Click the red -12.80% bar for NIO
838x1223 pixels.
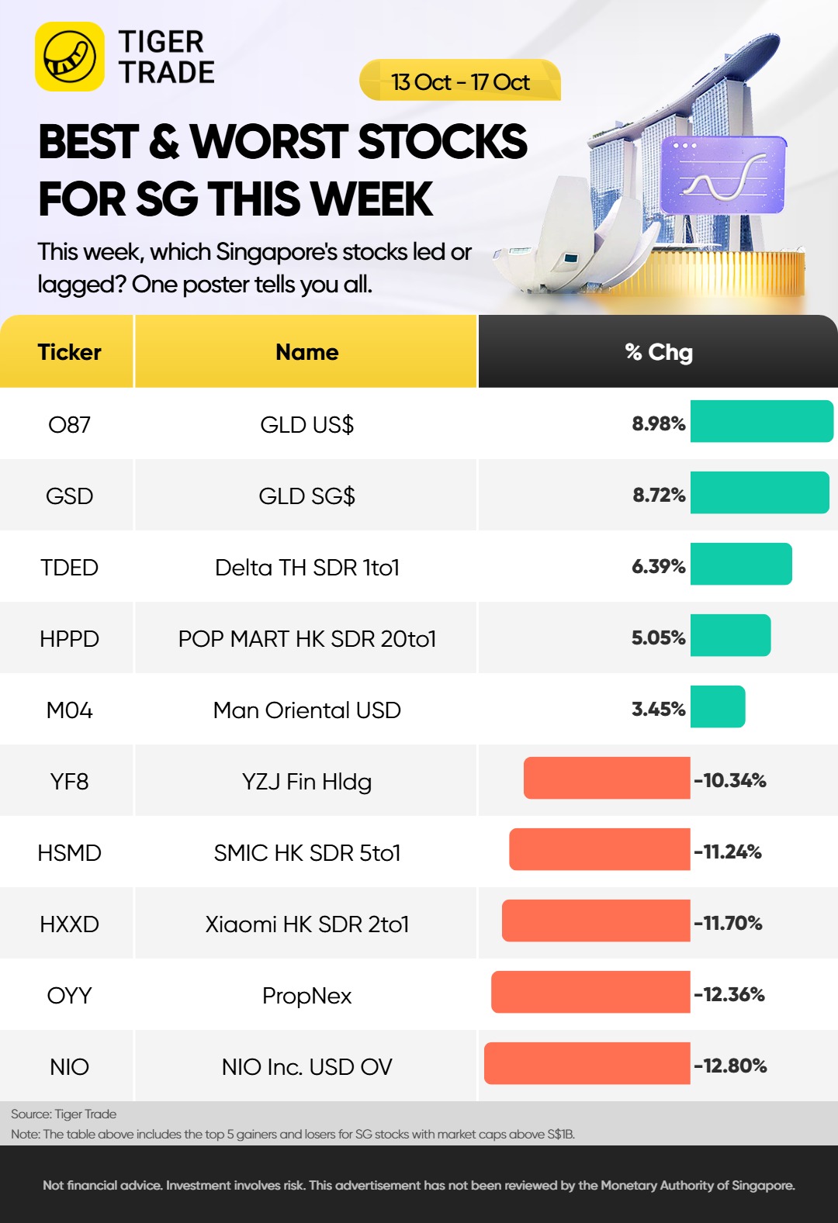click(587, 1064)
